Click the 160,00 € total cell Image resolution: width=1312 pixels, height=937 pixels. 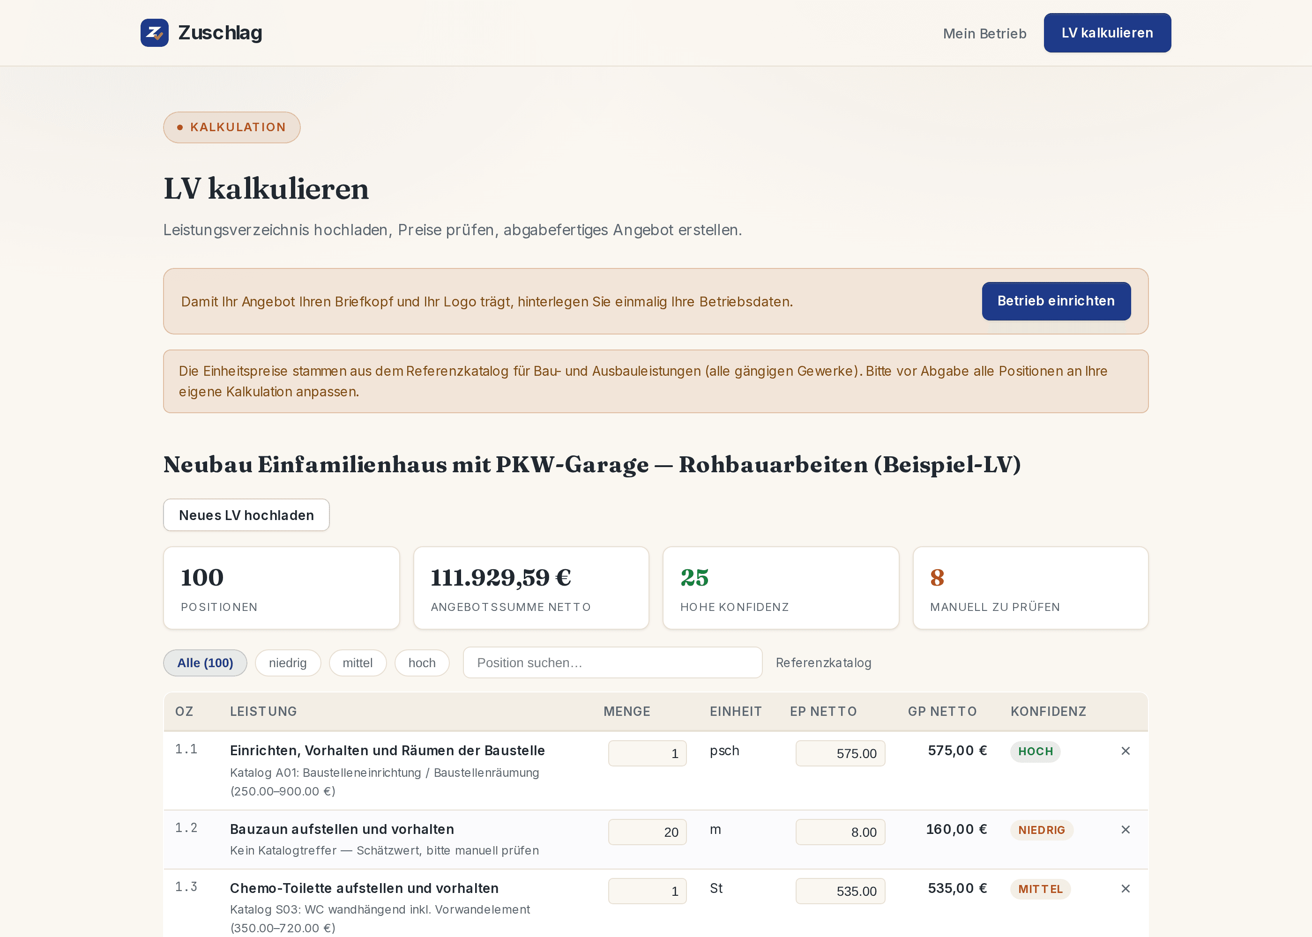point(956,830)
